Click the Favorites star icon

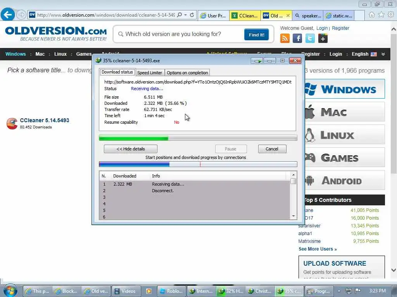(x=381, y=15)
